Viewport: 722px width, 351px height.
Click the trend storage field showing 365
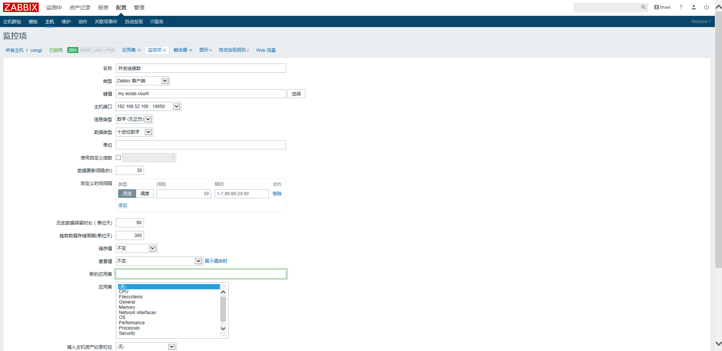coord(130,236)
